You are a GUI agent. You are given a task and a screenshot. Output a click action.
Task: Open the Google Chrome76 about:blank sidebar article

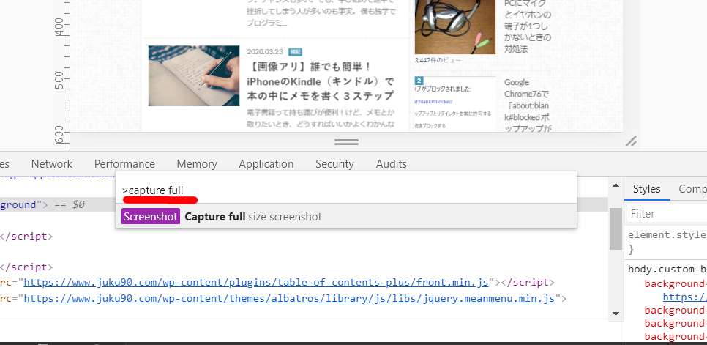coord(528,106)
